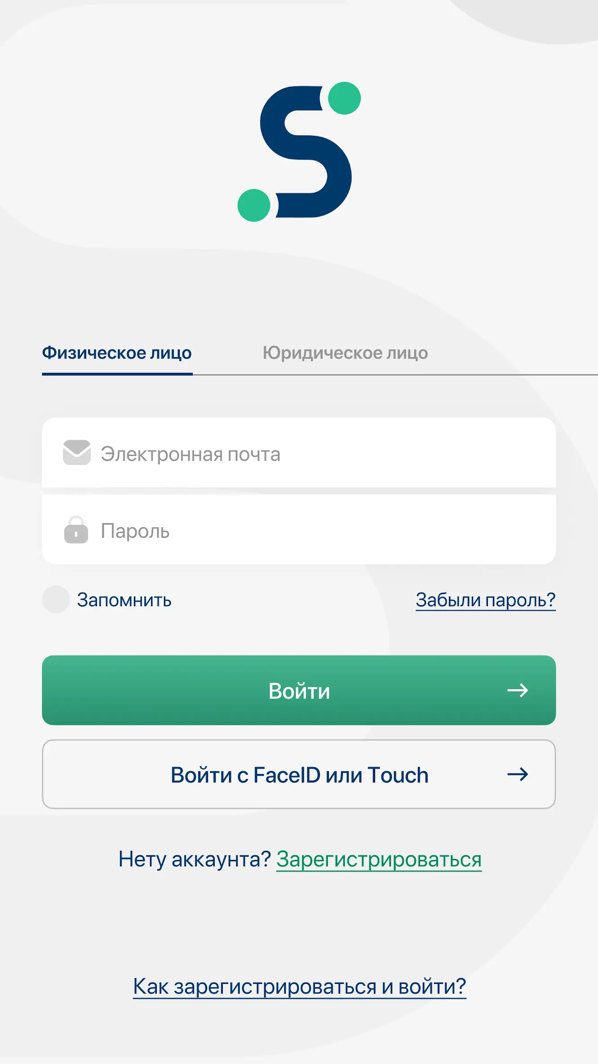Click the envelope icon in email field
Screen dimensions: 598x1064
77,452
